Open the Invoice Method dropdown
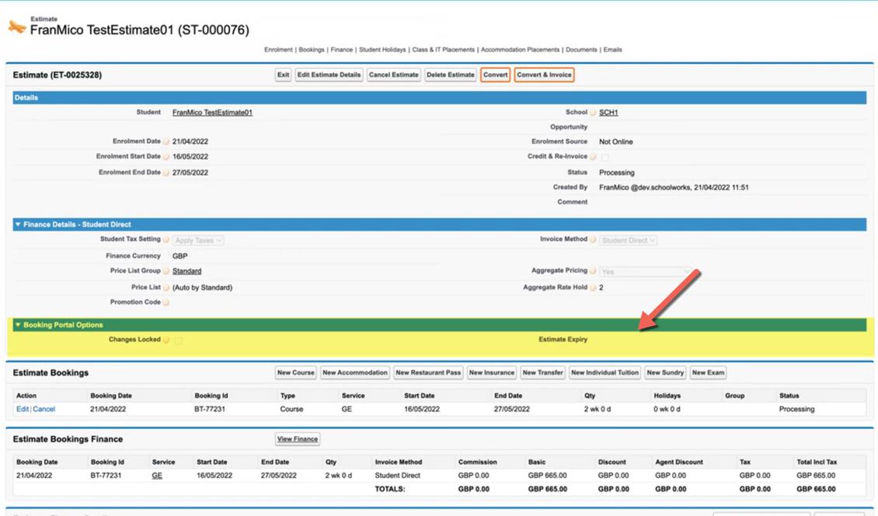Screen dimensions: 878x516 pyautogui.click(x=629, y=241)
